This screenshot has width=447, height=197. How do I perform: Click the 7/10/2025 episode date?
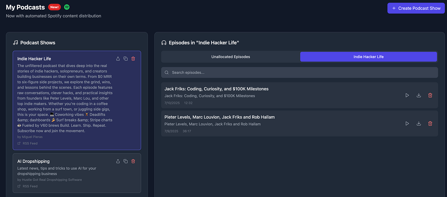172,103
